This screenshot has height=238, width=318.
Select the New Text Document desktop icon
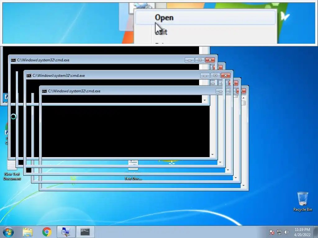point(12,170)
